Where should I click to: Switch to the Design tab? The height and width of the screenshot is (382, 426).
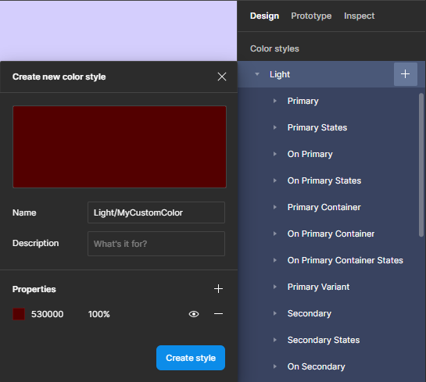coord(264,16)
